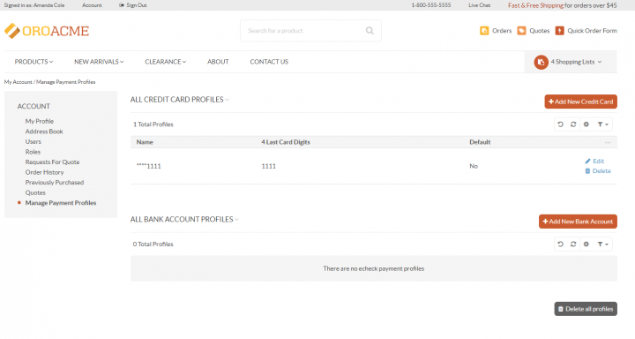Sort by Name column header
The height and width of the screenshot is (339, 635).
145,142
